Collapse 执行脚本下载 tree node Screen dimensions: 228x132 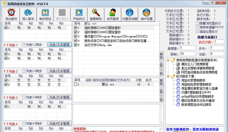168,76
